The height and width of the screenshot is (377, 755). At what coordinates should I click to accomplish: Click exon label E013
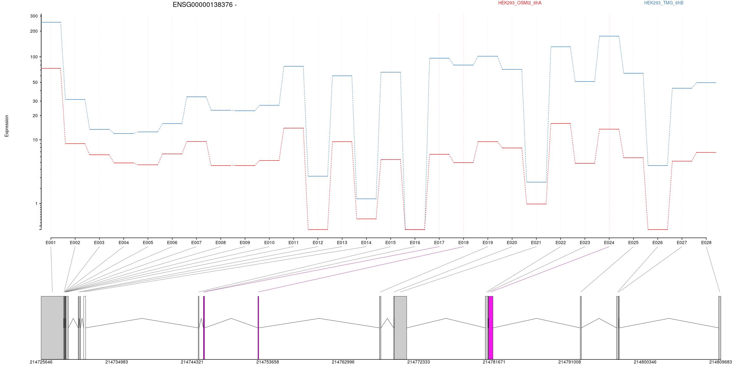coord(342,243)
